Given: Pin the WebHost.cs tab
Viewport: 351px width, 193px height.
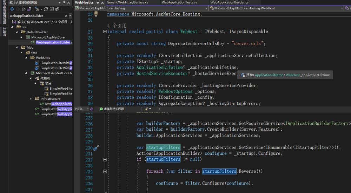Looking at the screenshot, I should (98, 3).
